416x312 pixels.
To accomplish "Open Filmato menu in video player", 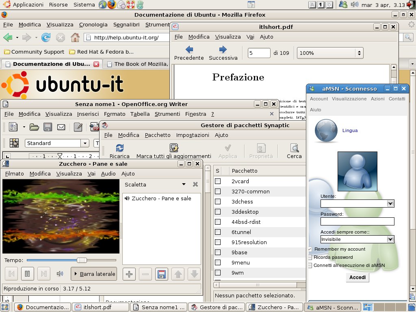I will click(x=14, y=173).
